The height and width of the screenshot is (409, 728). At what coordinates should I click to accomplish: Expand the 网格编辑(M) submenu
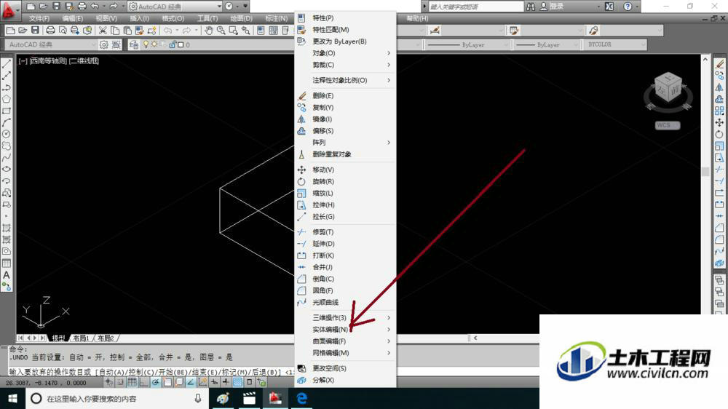[x=345, y=353]
